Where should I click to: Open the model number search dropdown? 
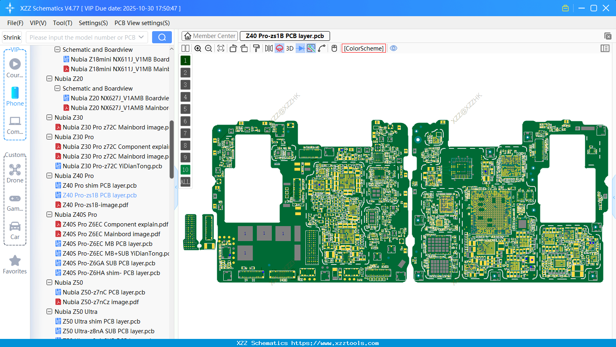point(142,37)
